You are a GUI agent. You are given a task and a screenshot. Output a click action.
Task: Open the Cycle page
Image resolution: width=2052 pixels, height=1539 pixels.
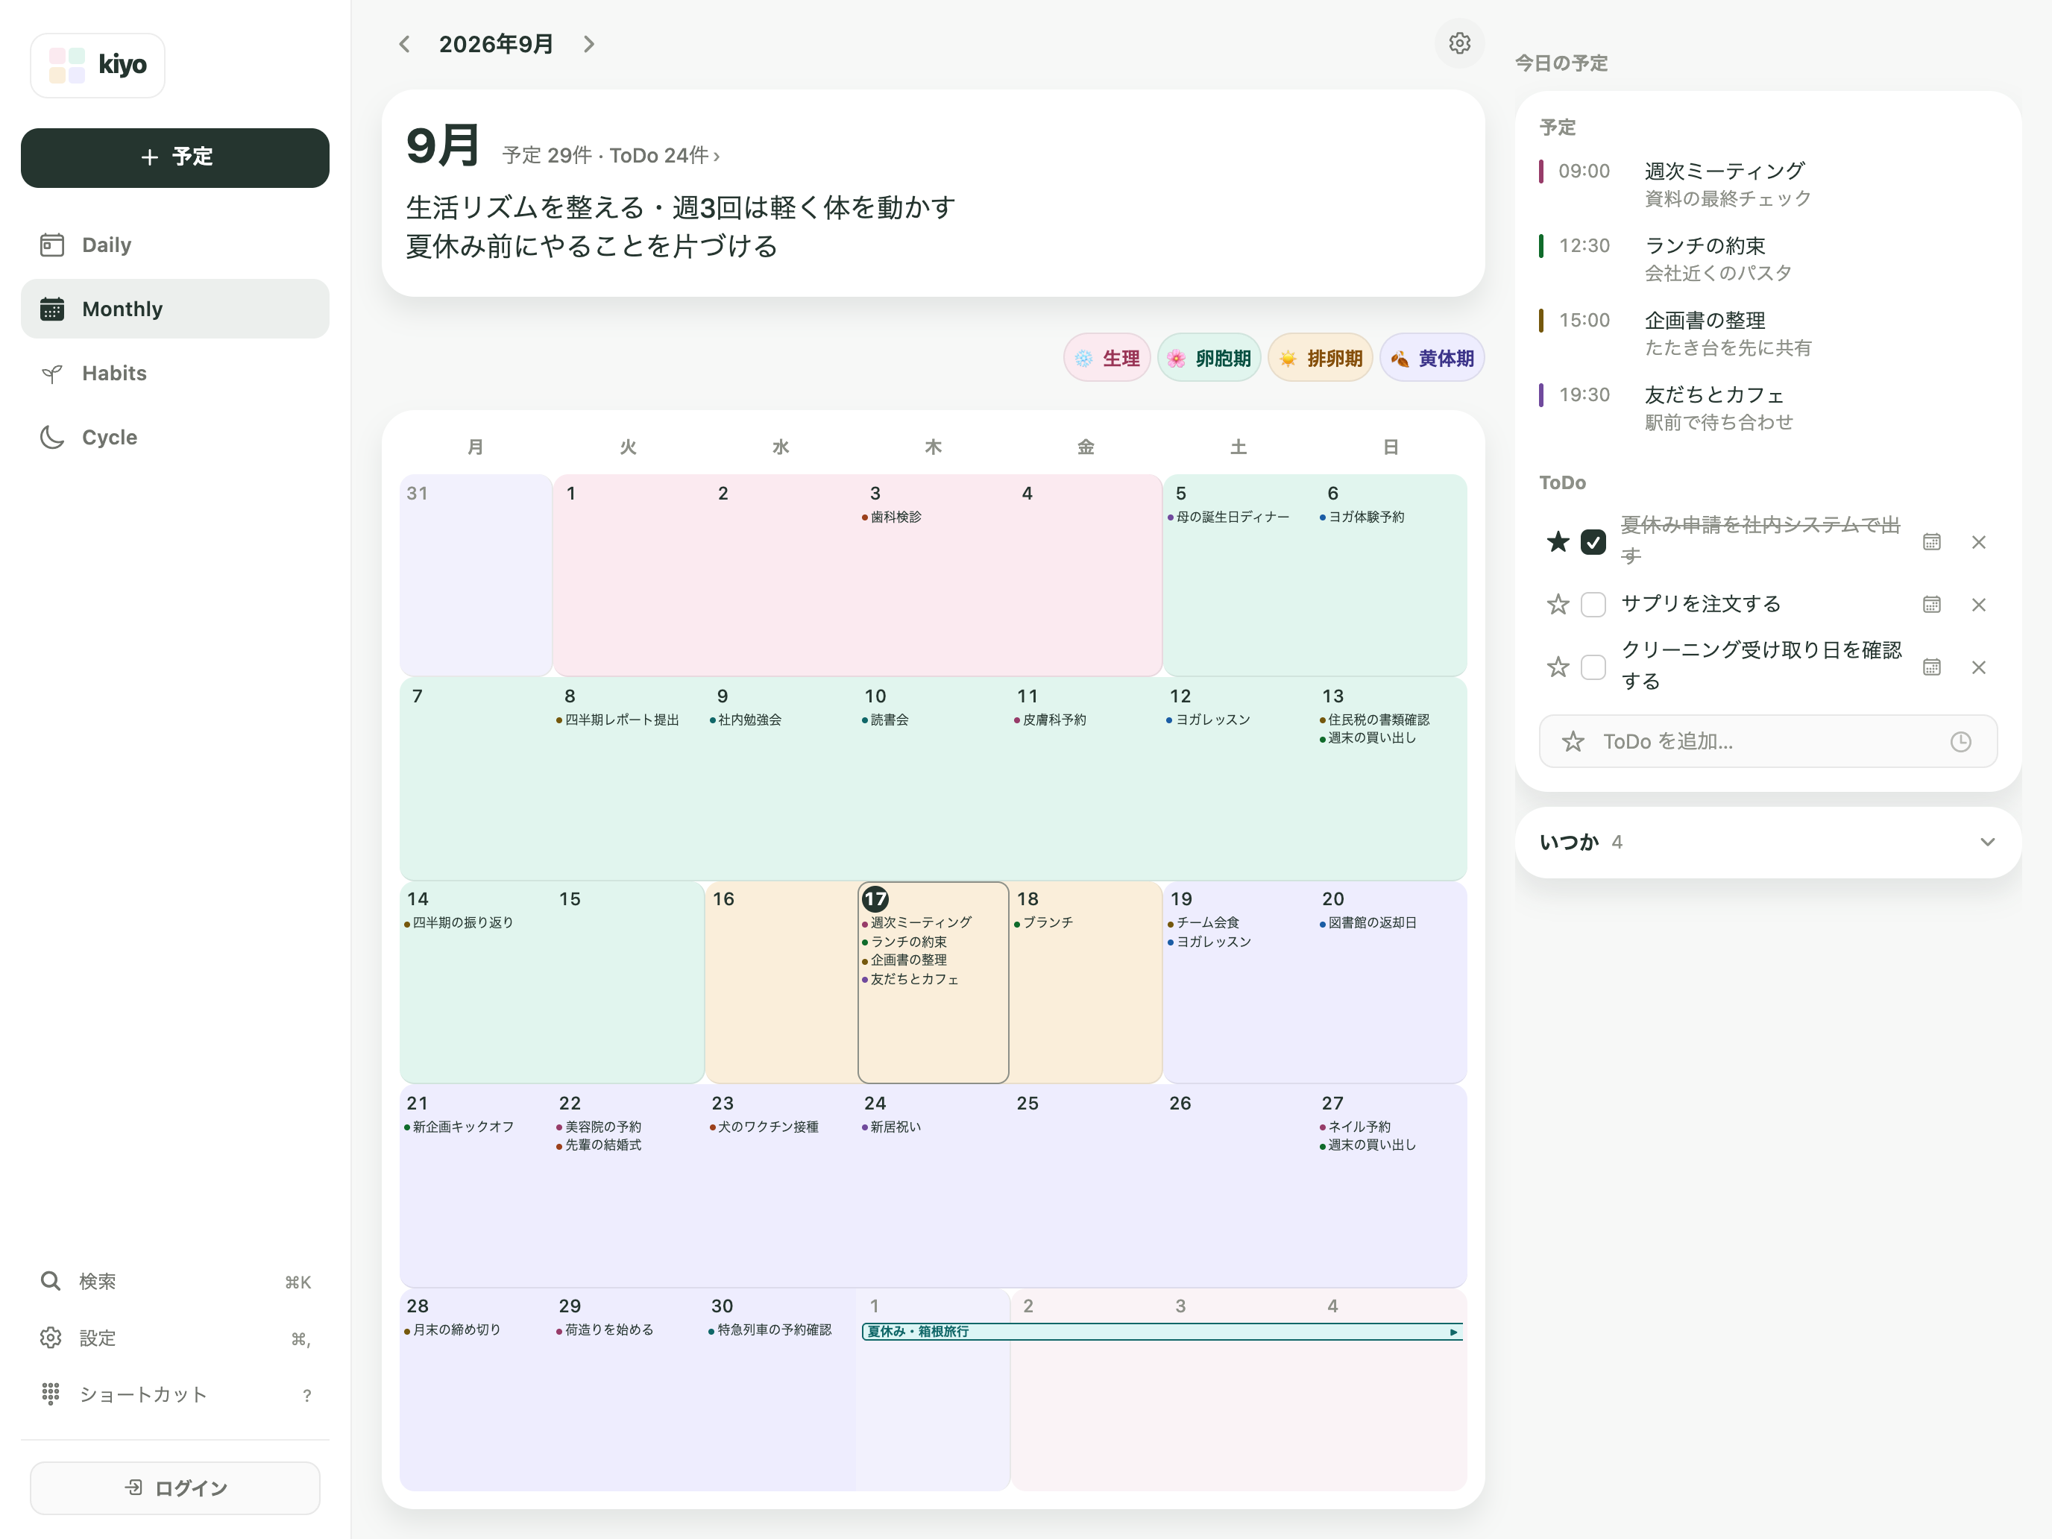(175, 437)
